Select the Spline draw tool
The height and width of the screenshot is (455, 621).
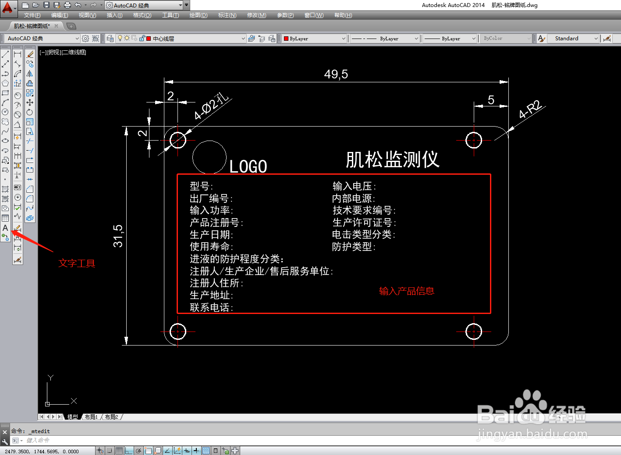tap(5, 131)
